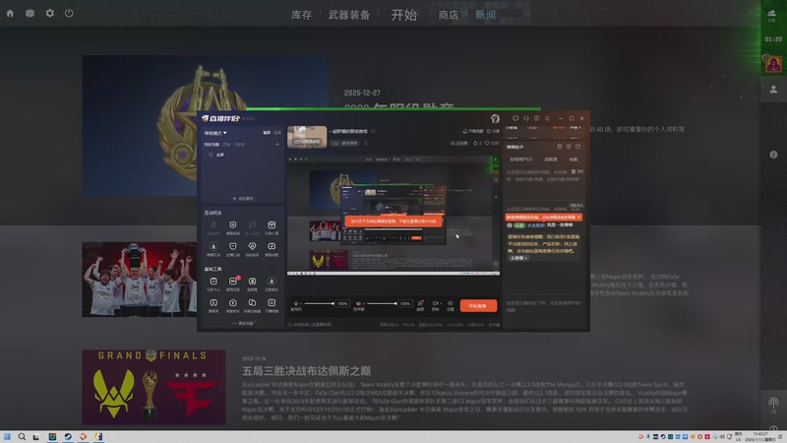Open the message bubble icon in title bar

(x=515, y=118)
